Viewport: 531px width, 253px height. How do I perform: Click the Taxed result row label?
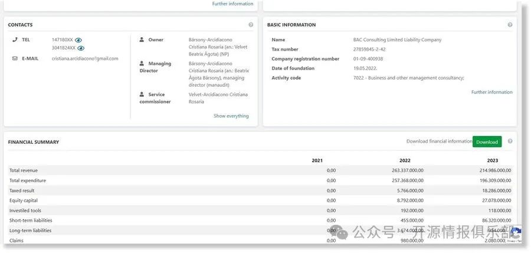pyautogui.click(x=22, y=190)
